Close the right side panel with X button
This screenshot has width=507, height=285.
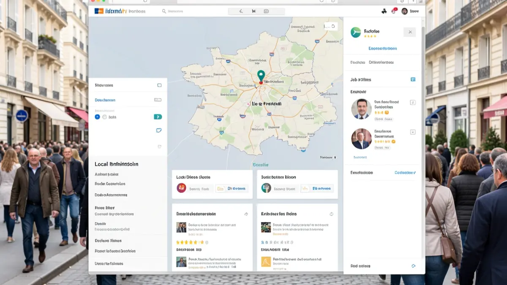[409, 32]
